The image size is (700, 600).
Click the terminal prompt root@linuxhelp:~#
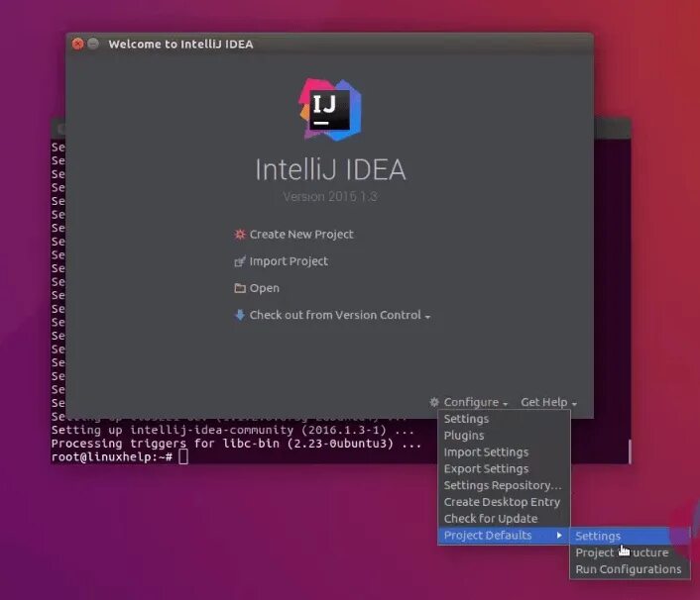(x=112, y=456)
